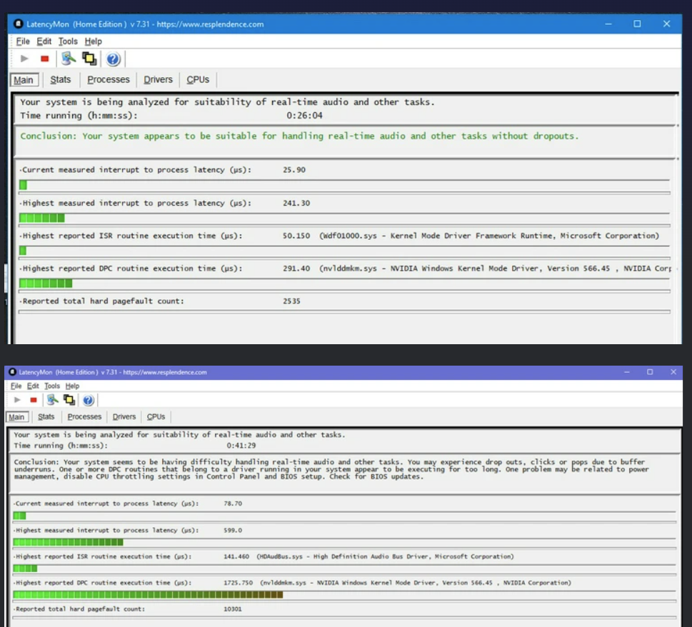The image size is (692, 627).
Task: Open the Tools menu in the bottom window
Action: click(x=52, y=386)
